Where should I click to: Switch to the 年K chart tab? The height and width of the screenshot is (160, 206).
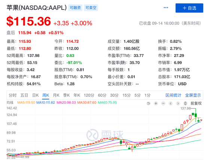click(77, 95)
